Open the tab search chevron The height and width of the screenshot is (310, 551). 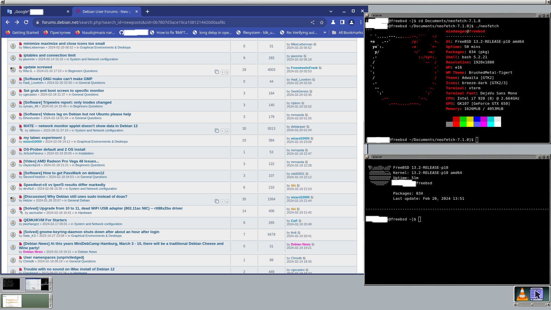pyautogui.click(x=331, y=11)
